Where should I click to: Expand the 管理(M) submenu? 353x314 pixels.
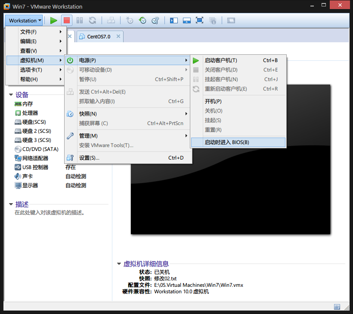pos(128,136)
